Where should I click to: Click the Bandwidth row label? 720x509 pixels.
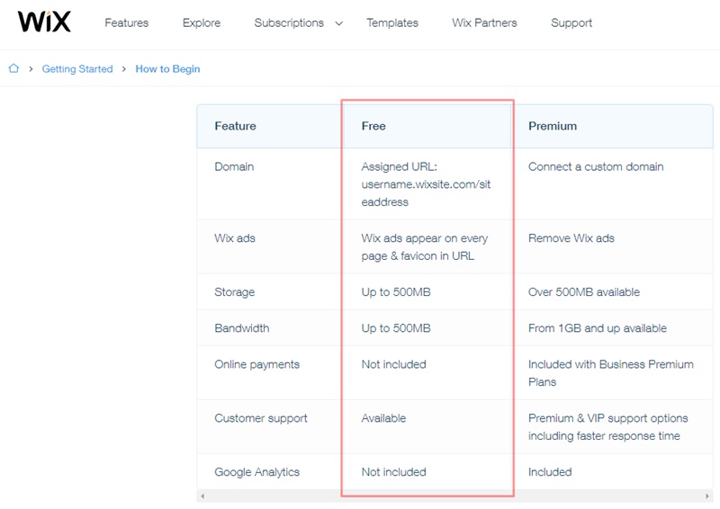(242, 328)
